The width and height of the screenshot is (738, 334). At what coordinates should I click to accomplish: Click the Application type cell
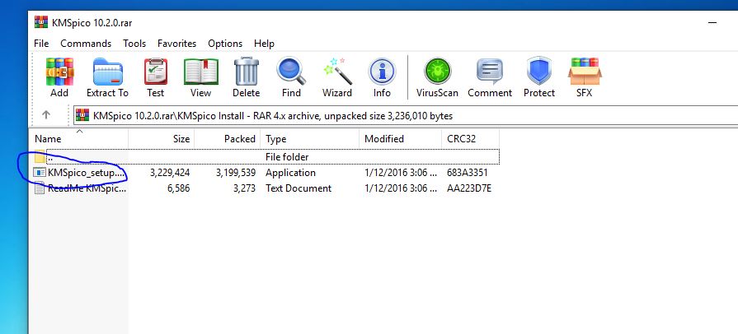coord(290,173)
